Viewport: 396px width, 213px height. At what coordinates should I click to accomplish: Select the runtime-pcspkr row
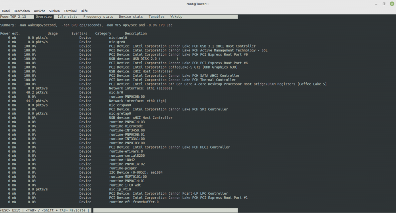[x=72, y=168]
